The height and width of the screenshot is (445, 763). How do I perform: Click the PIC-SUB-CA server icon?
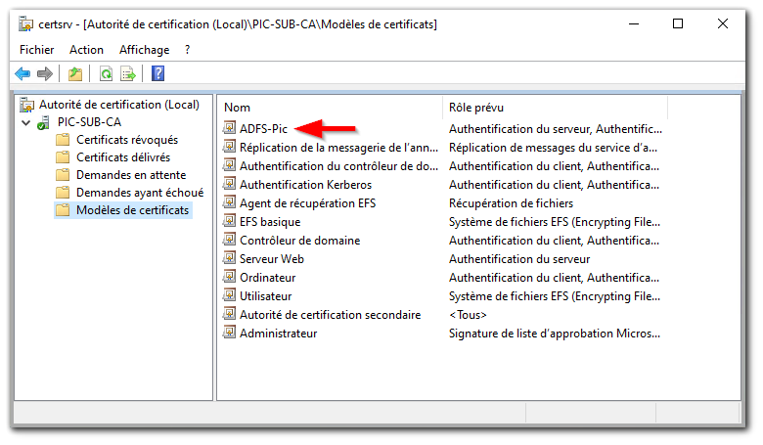[43, 122]
